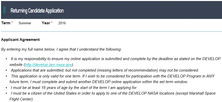Viewport: 222px width, 102px height.
Task: Click the 'Flight Center).' closing text line
Action: pyautogui.click(x=21, y=99)
